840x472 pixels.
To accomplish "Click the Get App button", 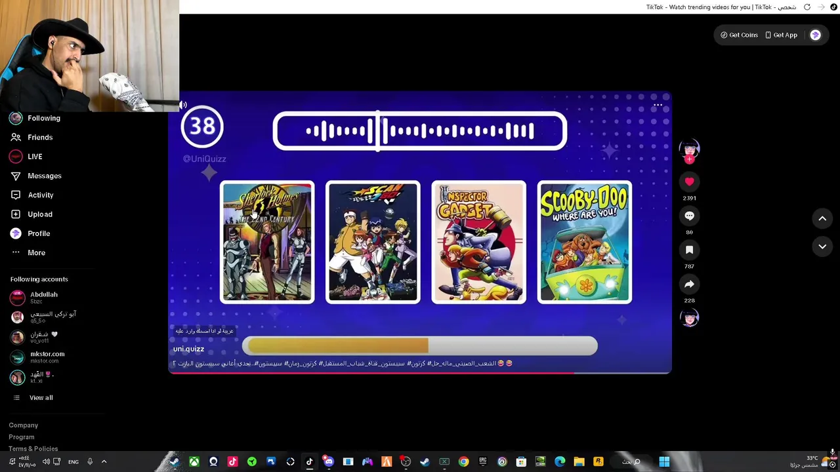I will 781,35.
